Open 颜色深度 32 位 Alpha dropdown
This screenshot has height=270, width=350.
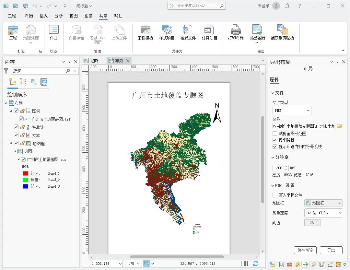coord(324,213)
